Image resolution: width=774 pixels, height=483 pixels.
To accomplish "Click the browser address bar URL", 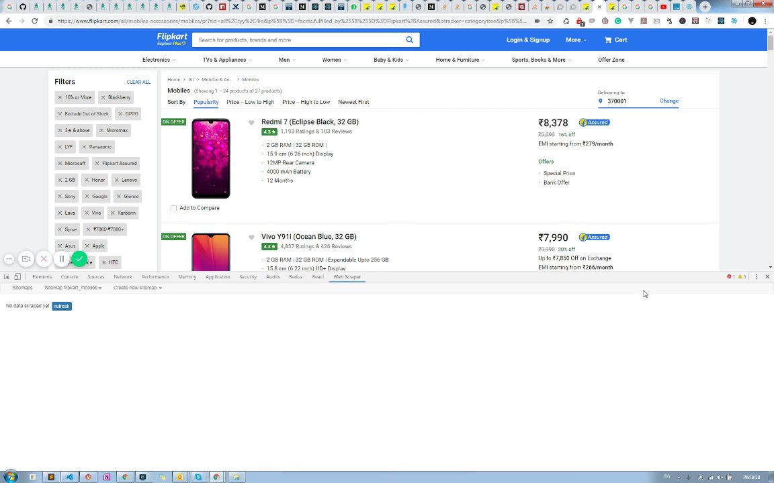I will pyautogui.click(x=291, y=21).
